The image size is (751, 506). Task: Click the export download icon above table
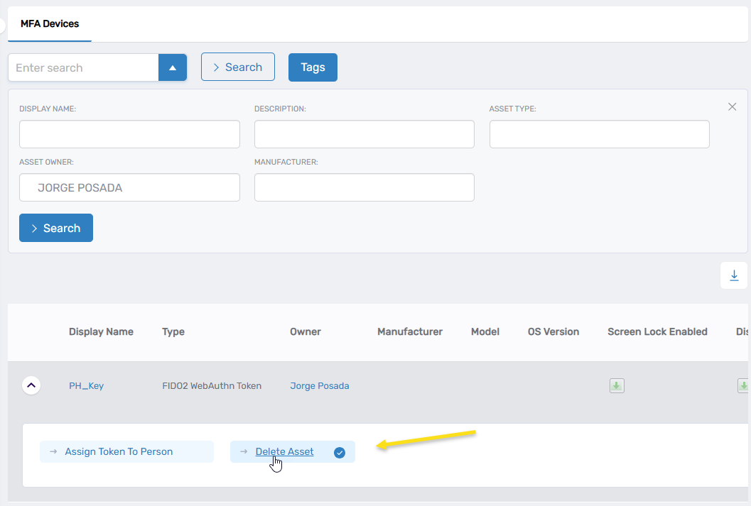734,275
